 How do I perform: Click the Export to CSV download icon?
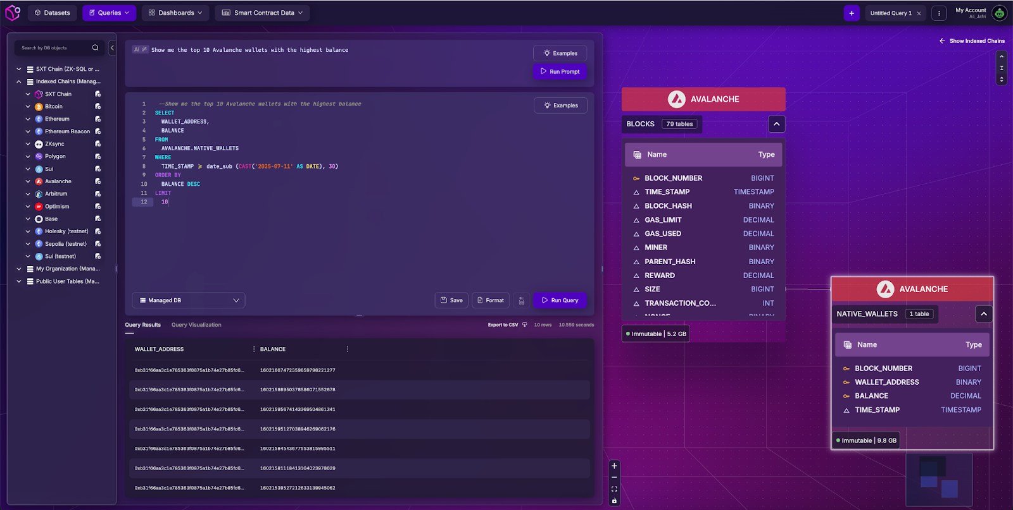pos(524,325)
